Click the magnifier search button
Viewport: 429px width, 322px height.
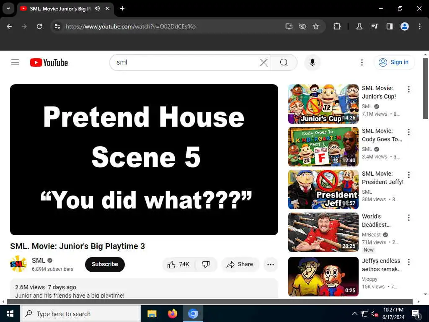point(284,62)
